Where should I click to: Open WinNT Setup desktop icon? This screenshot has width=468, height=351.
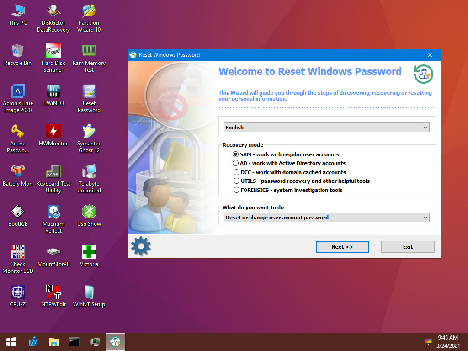[x=89, y=296]
